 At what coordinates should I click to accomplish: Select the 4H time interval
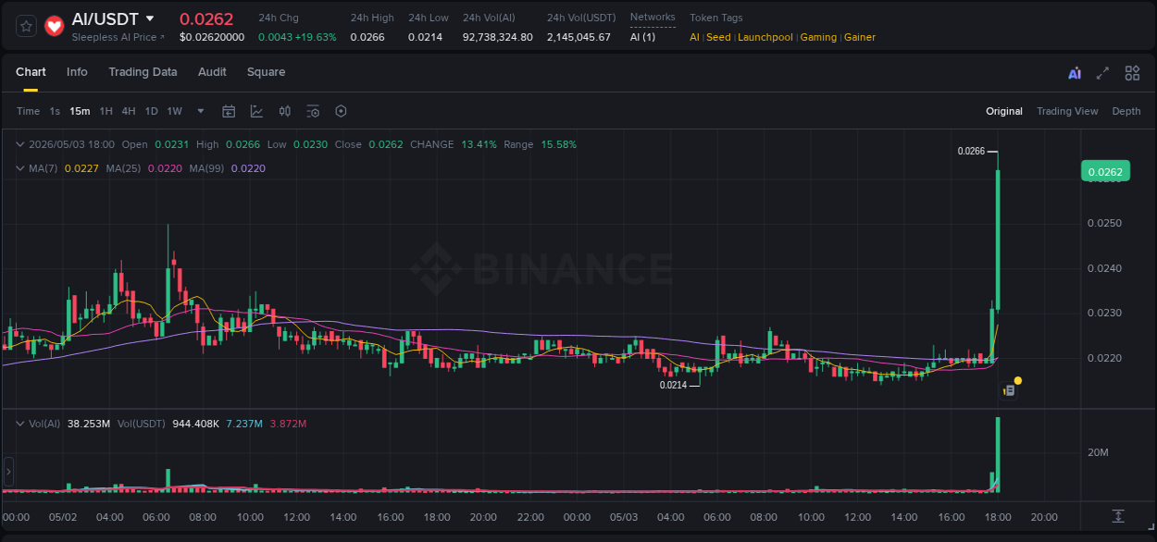[x=128, y=111]
